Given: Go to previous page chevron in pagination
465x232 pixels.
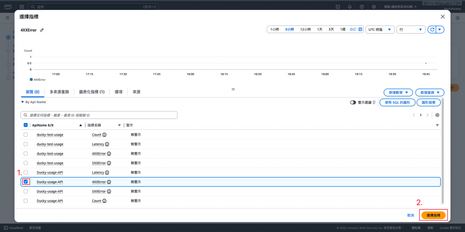Looking at the screenshot, I should coord(414,115).
